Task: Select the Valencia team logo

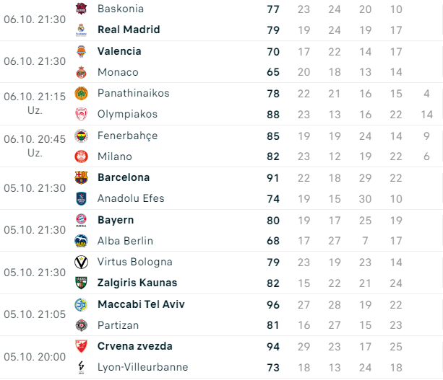Action: point(82,51)
